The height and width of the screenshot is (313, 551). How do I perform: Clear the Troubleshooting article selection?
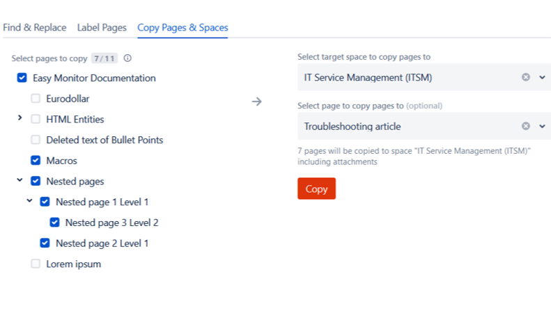point(526,126)
